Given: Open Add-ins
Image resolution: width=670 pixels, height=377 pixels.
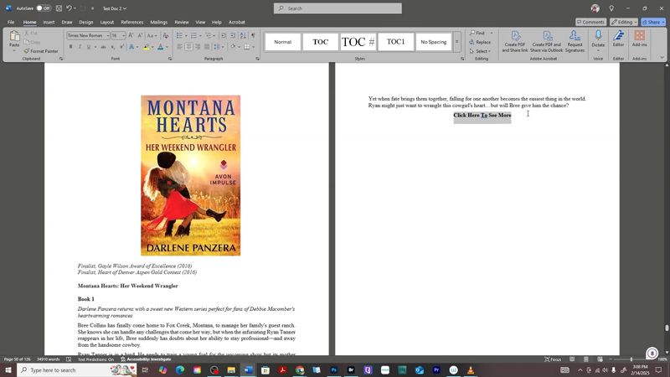Looking at the screenshot, I should [x=640, y=39].
